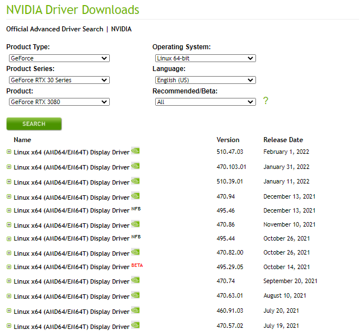Click the NVIDIA badge icon beside driver 460.91.03

pos(136,310)
